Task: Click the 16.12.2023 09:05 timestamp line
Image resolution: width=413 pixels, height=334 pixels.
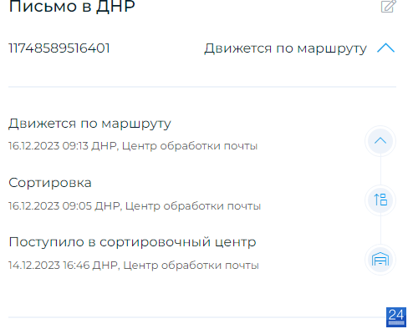Action: (x=135, y=206)
